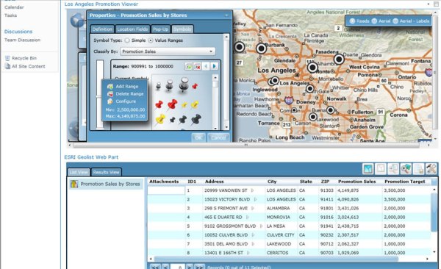
Task: Click the tools hammer icon in Geolist toolbar
Action: pos(431,169)
